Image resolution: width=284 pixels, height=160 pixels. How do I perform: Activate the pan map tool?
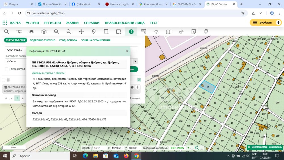pos(81,32)
